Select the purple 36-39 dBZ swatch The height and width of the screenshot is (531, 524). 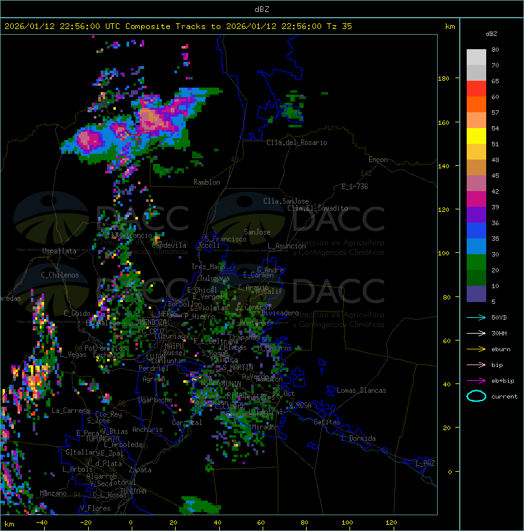(476, 214)
